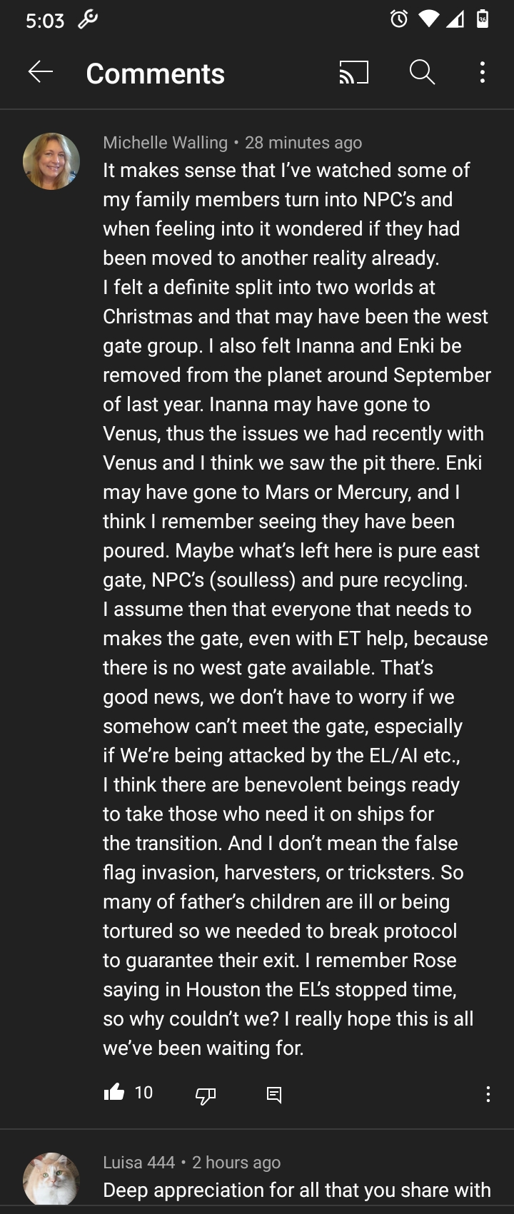Open search with the magnifier icon
The width and height of the screenshot is (514, 1214).
(x=422, y=72)
